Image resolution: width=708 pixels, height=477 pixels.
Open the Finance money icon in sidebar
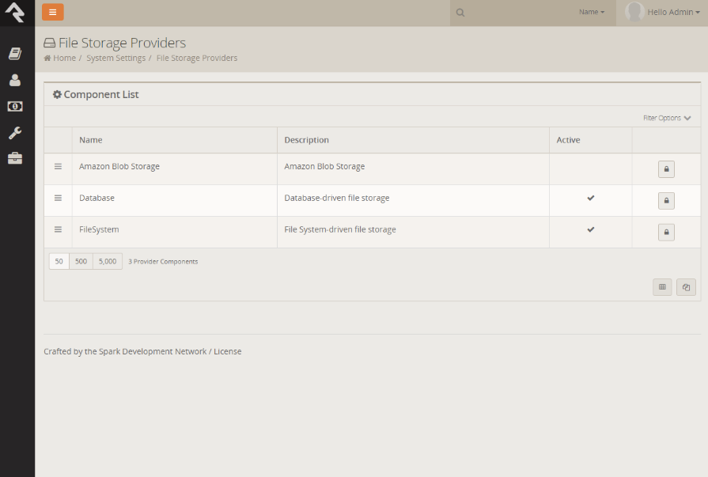coord(15,106)
